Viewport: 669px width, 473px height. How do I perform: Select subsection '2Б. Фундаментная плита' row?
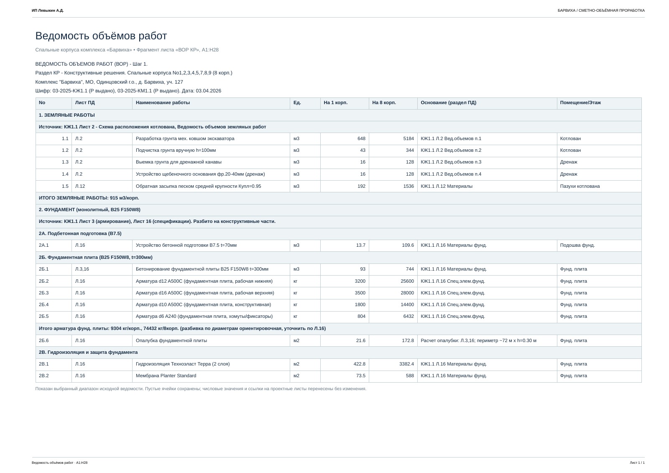339,258
